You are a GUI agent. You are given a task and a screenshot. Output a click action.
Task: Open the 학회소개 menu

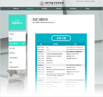[x=16, y=8]
